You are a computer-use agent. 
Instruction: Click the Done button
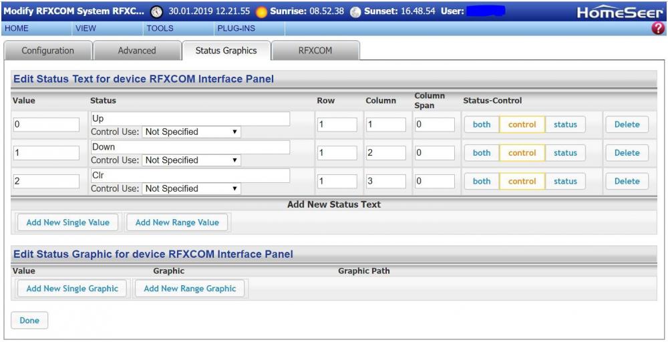click(29, 321)
